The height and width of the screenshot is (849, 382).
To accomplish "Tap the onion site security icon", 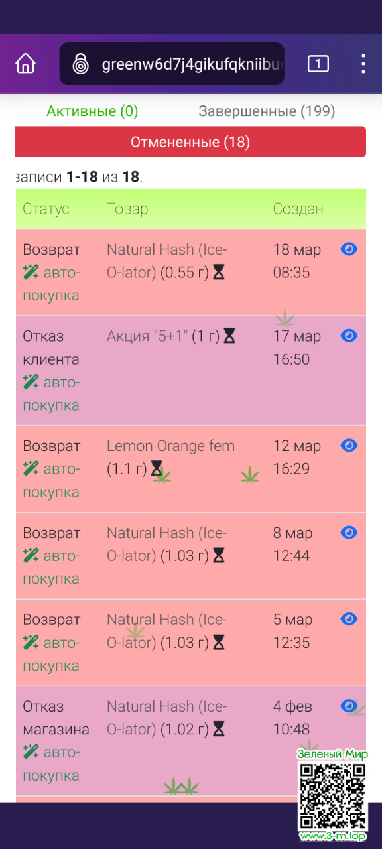I will (x=81, y=64).
